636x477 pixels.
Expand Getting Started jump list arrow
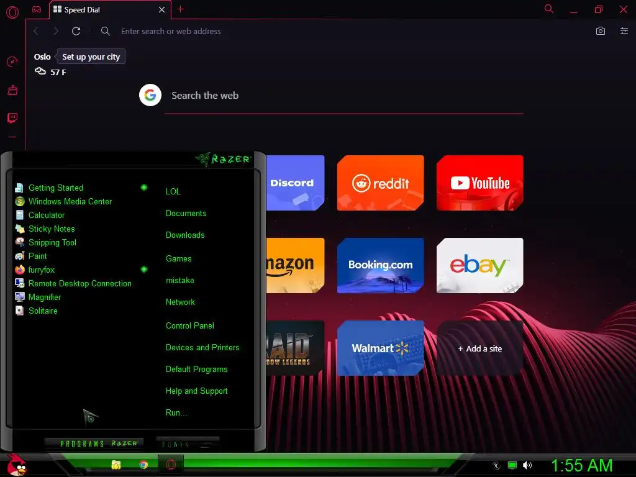(144, 188)
